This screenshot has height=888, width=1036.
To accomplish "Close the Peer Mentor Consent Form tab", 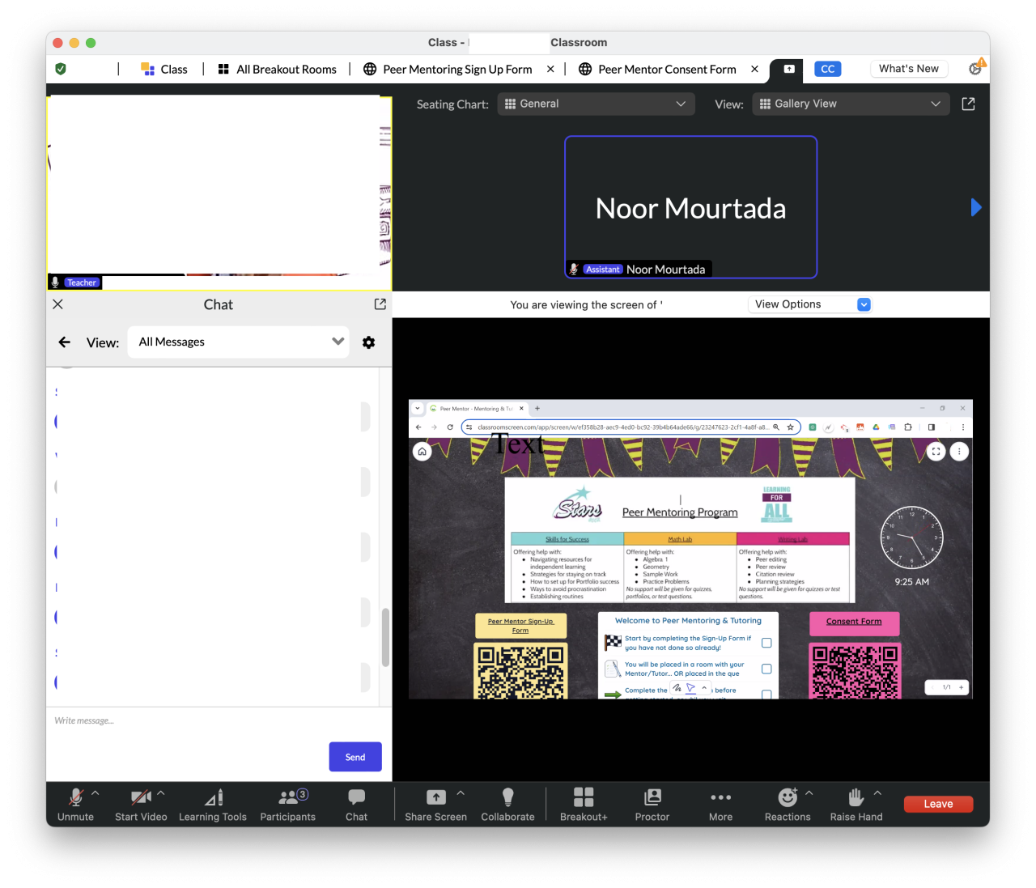I will tap(754, 70).
